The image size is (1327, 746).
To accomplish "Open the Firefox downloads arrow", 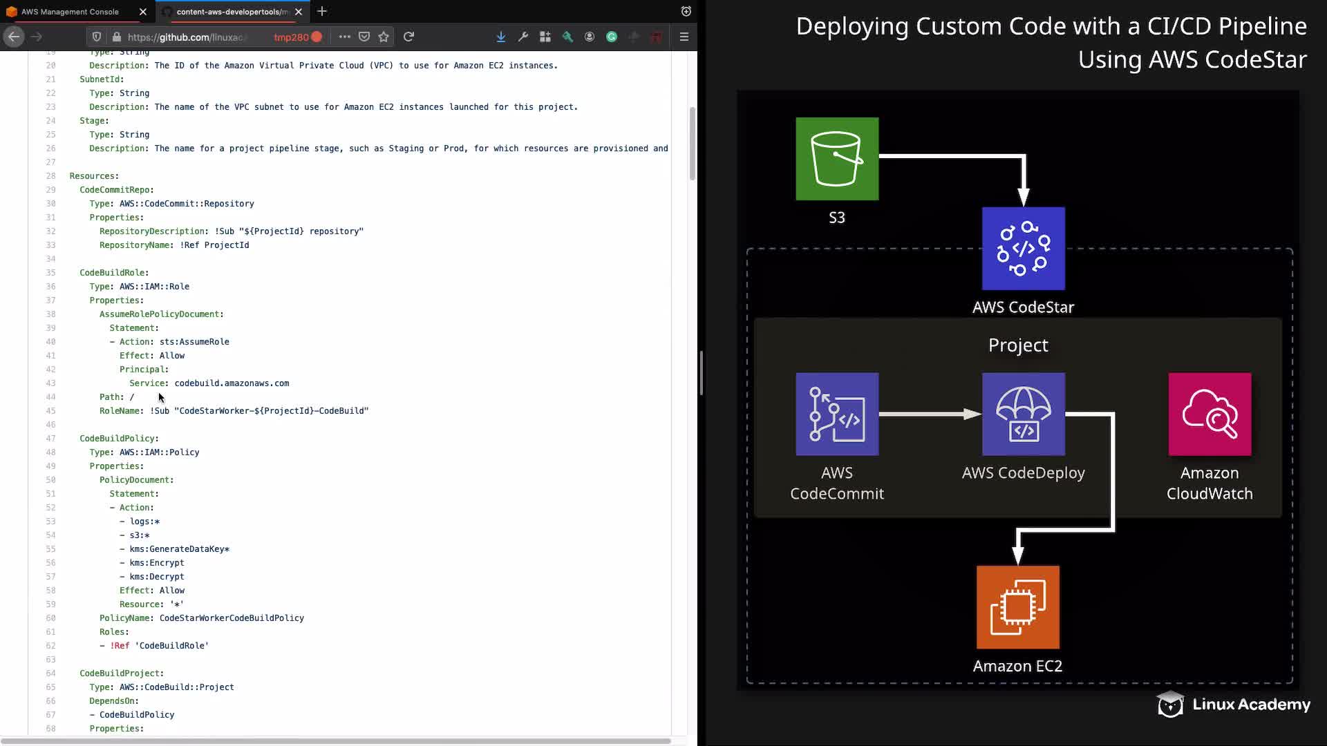I will point(501,37).
